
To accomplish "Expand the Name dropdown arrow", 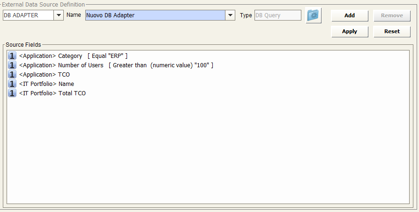I will click(230, 15).
